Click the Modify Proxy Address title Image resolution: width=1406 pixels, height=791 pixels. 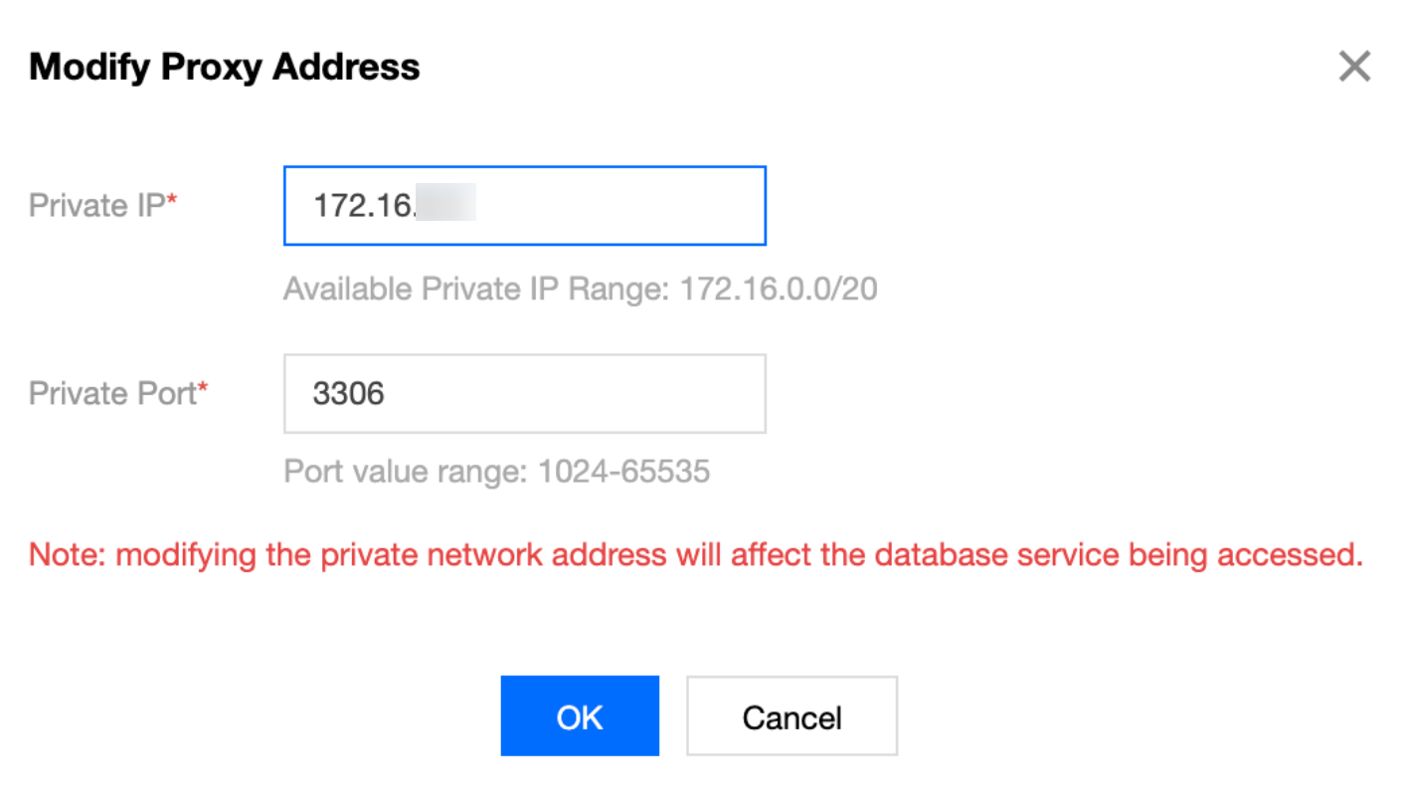click(225, 67)
